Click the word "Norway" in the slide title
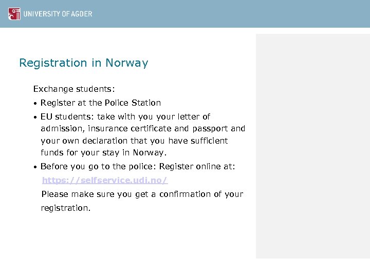This screenshot has width=370, height=277. 126,63
